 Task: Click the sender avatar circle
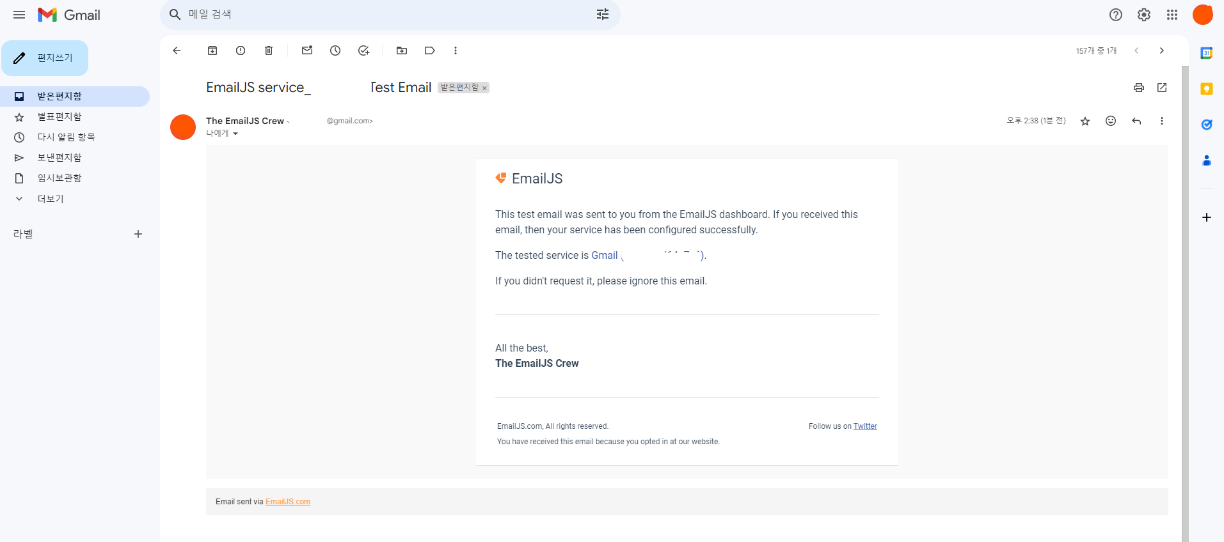pos(183,127)
